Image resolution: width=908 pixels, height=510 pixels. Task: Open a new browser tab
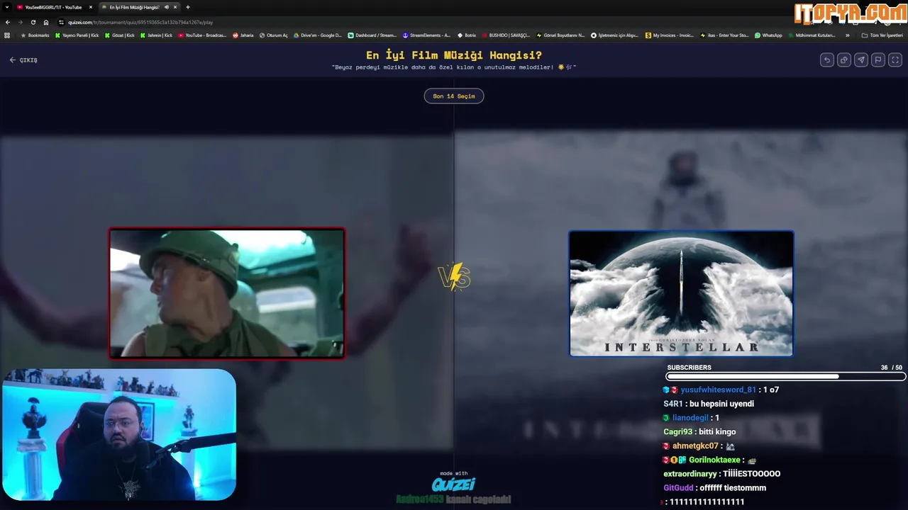pyautogui.click(x=188, y=7)
